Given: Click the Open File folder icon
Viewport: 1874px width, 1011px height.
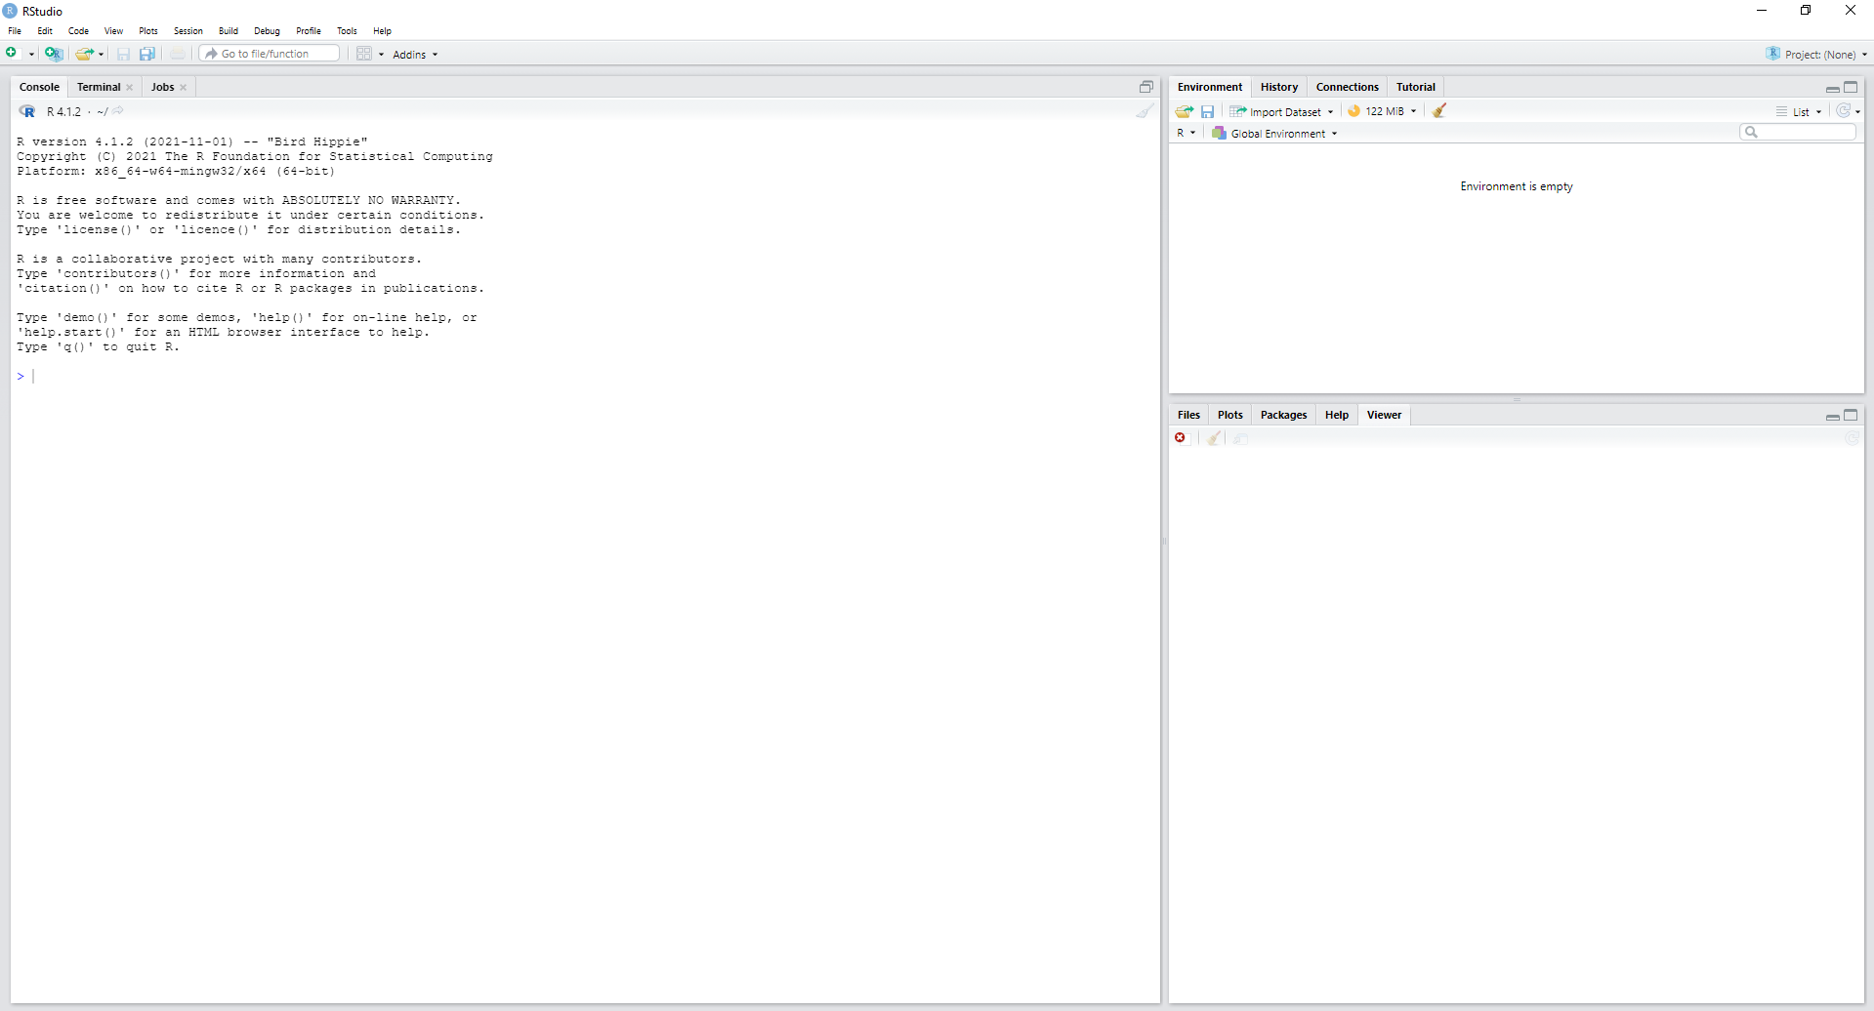Looking at the screenshot, I should pos(84,54).
